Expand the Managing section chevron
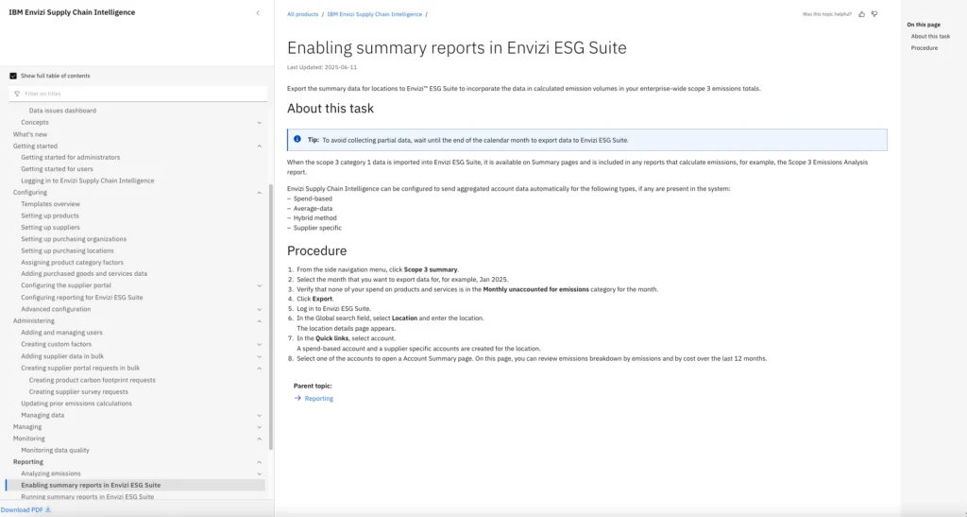Screen dimensions: 967x517 (260, 426)
